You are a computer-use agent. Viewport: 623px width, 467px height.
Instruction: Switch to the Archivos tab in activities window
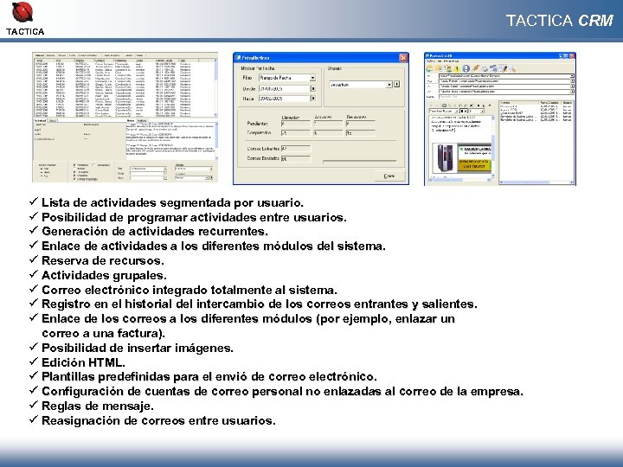(x=142, y=121)
